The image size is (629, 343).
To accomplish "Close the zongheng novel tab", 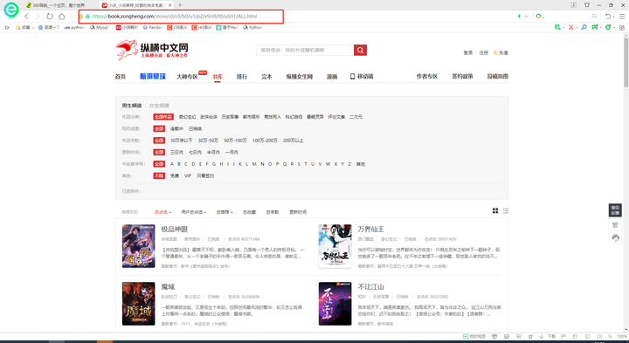I will pos(170,5).
